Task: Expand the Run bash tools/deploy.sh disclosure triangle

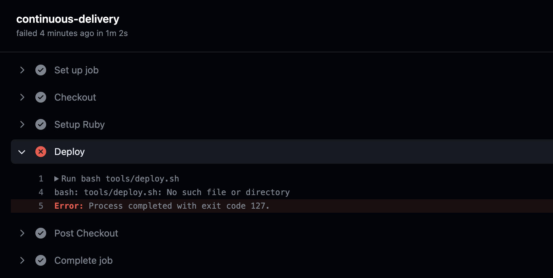Action: pyautogui.click(x=57, y=179)
